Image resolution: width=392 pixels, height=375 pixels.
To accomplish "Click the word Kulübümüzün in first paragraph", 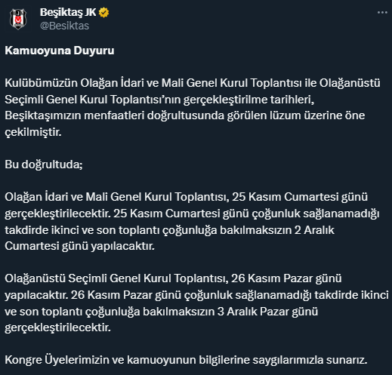I will pos(41,83).
